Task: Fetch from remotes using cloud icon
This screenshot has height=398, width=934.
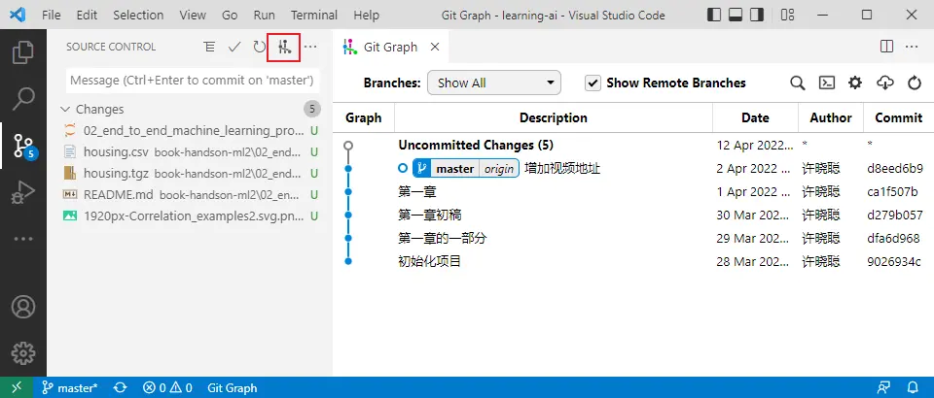Action: pos(884,83)
